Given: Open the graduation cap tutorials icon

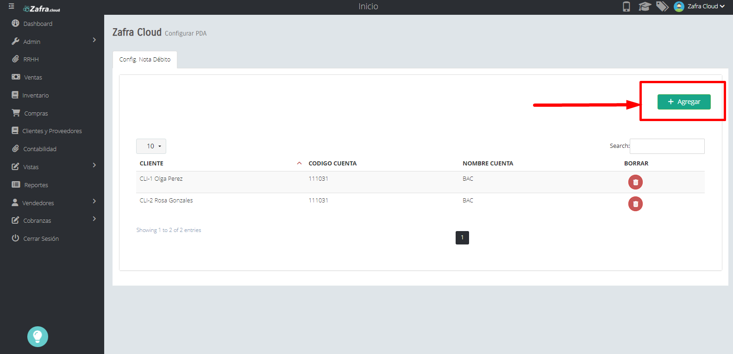Looking at the screenshot, I should [645, 6].
